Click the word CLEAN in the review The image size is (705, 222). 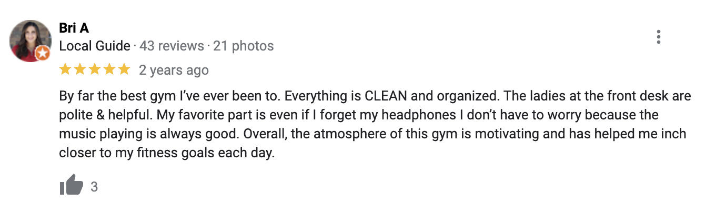387,98
